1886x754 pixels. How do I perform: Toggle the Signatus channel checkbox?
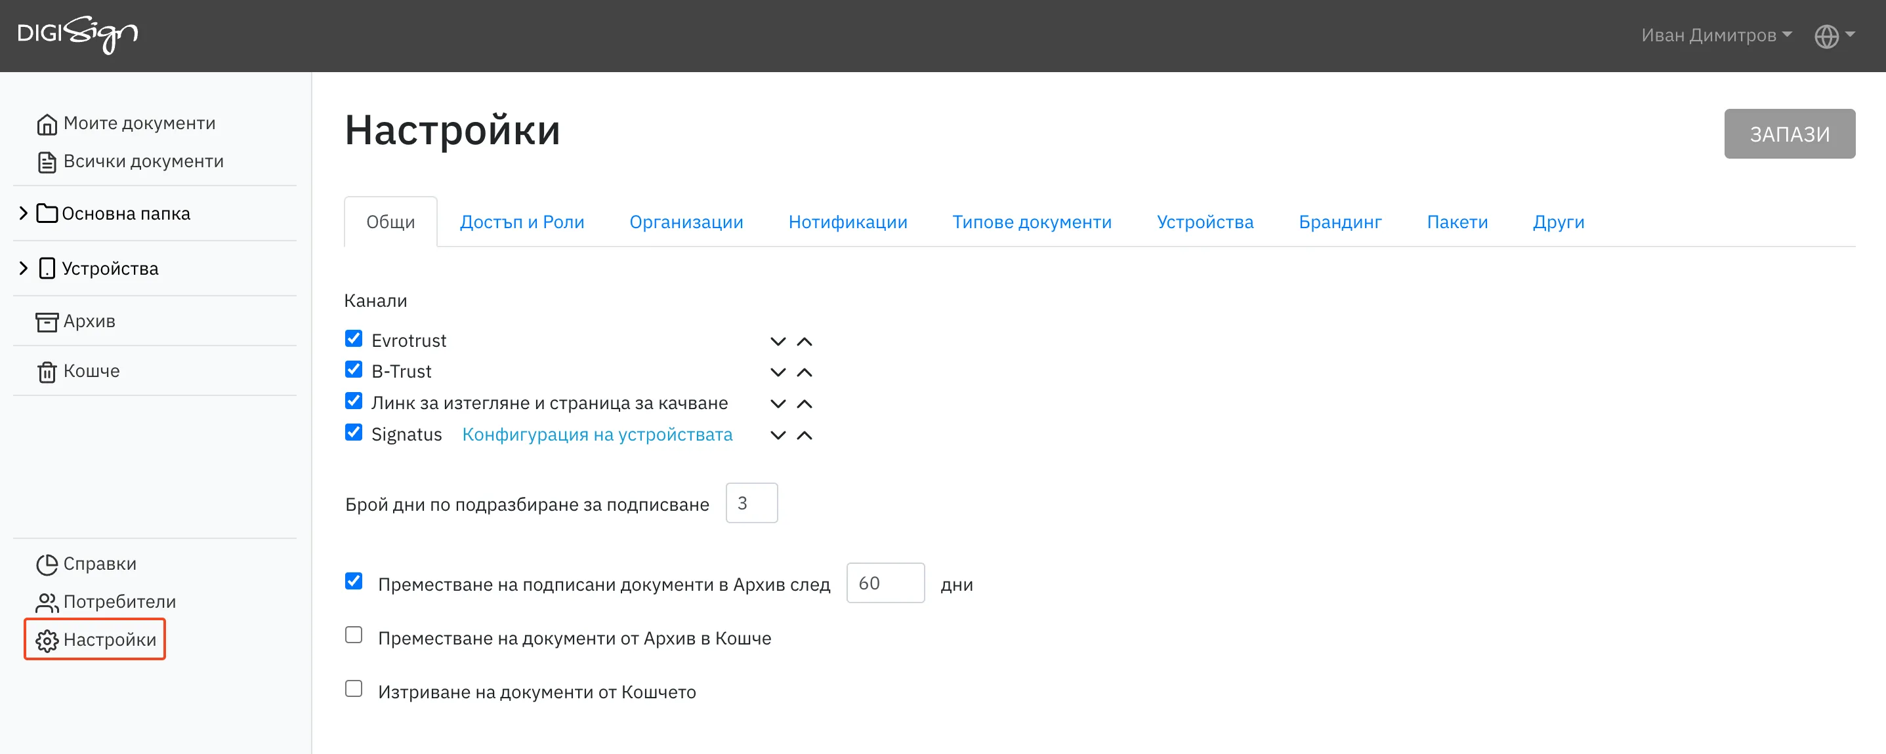pyautogui.click(x=354, y=432)
